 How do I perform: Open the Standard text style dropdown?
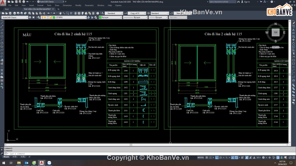click(x=114, y=13)
